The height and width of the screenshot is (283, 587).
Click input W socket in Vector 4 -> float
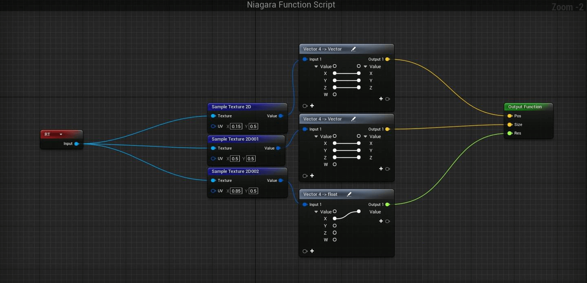pyautogui.click(x=335, y=240)
